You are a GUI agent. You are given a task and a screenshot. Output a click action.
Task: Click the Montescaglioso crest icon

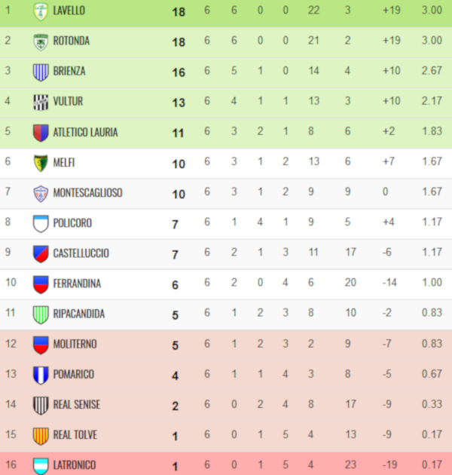click(x=41, y=193)
